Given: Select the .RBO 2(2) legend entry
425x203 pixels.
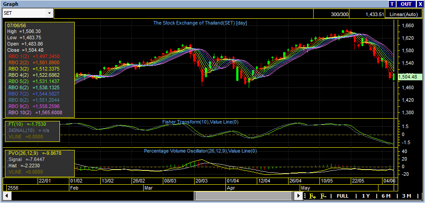Looking at the screenshot, I should click(34, 62).
